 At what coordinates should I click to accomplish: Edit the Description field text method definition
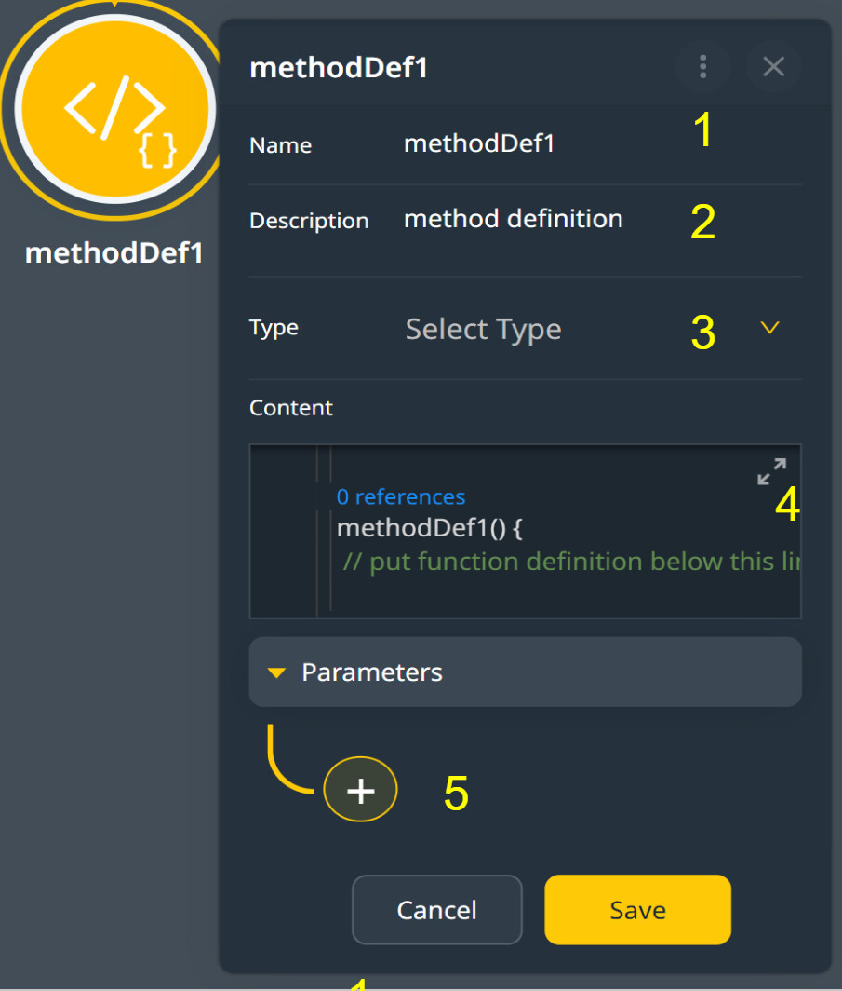tap(514, 219)
